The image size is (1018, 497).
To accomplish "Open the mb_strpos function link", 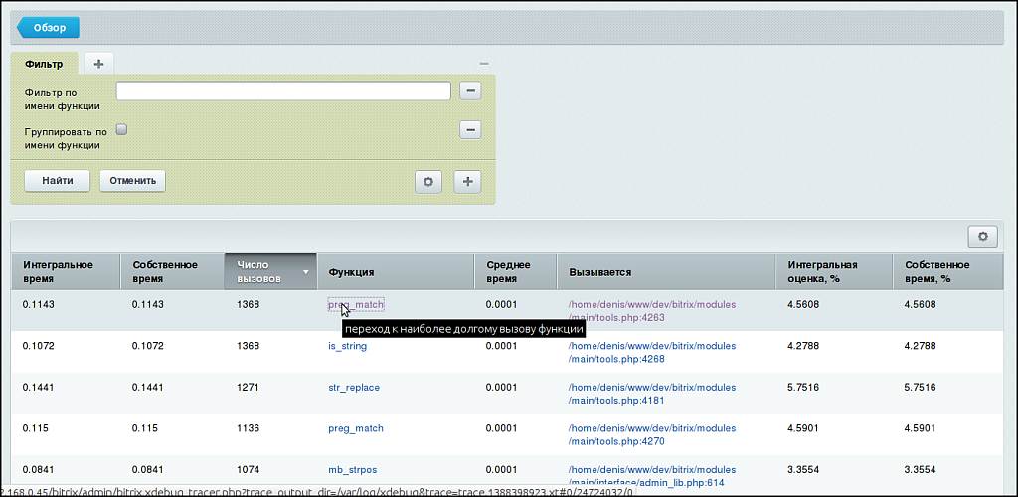I will (x=351, y=469).
